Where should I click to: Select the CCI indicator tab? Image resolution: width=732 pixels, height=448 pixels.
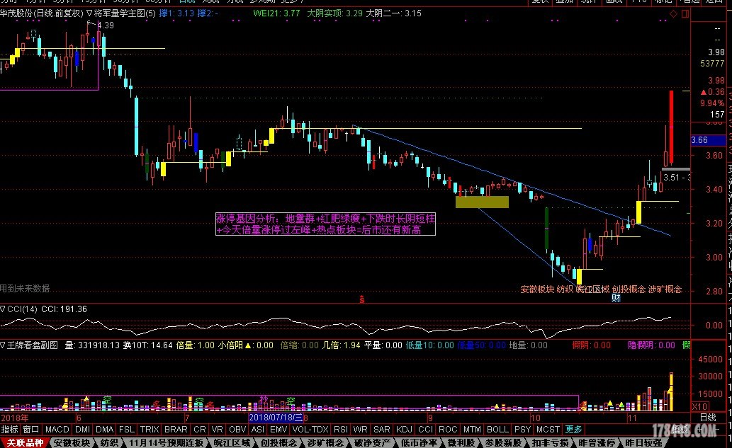(425, 430)
